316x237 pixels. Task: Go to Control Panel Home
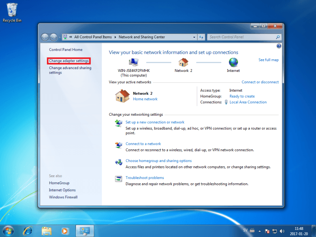(x=66, y=50)
